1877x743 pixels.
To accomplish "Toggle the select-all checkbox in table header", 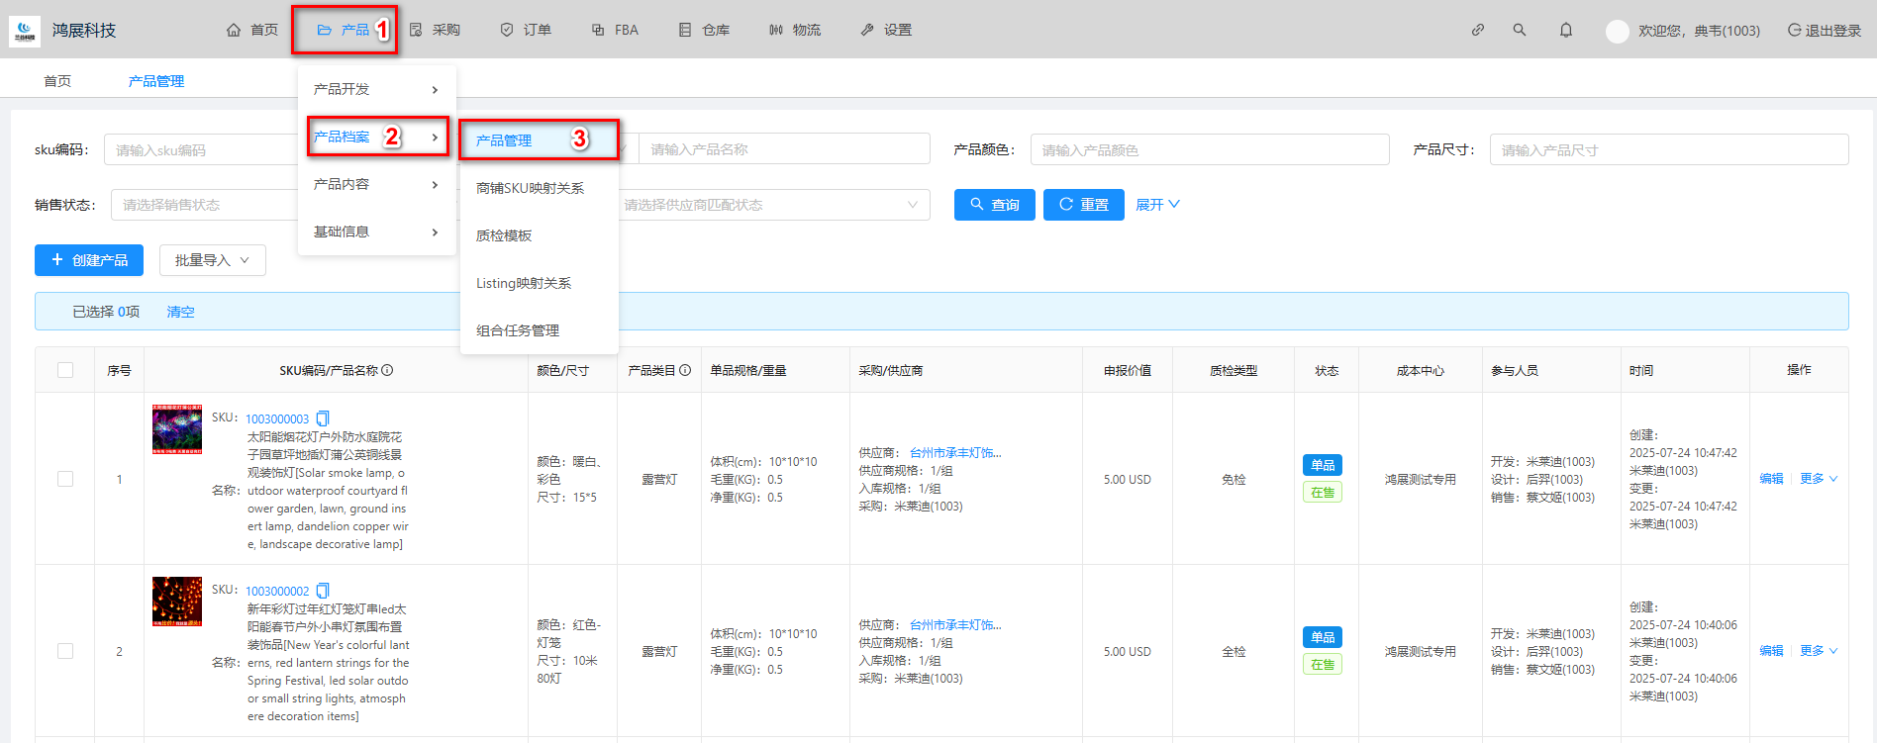I will click(x=65, y=370).
